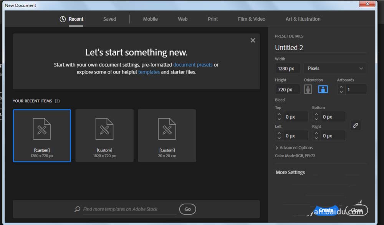The width and height of the screenshot is (384, 225).
Task: Decrease the Left bleed value
Action: click(279, 138)
